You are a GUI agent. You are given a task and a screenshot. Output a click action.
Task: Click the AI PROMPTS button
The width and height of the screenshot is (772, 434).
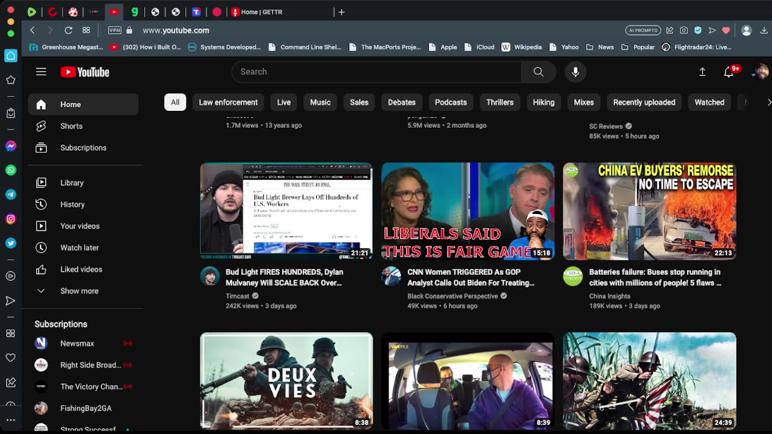(x=643, y=30)
